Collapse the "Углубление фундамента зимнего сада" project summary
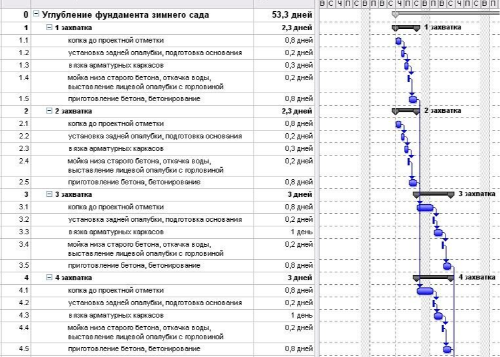This screenshot has width=500, height=357. click(35, 14)
